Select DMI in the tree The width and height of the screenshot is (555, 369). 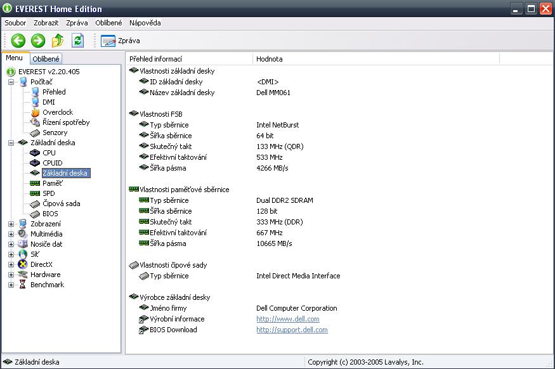pyautogui.click(x=48, y=102)
